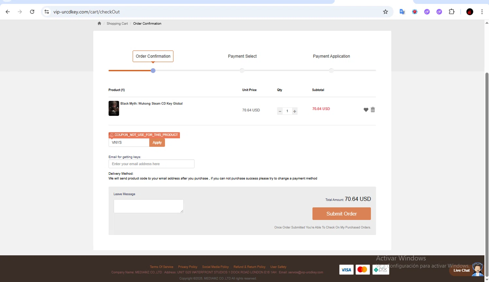Open the browser extensions puzzle menu
The image size is (489, 282).
(452, 12)
